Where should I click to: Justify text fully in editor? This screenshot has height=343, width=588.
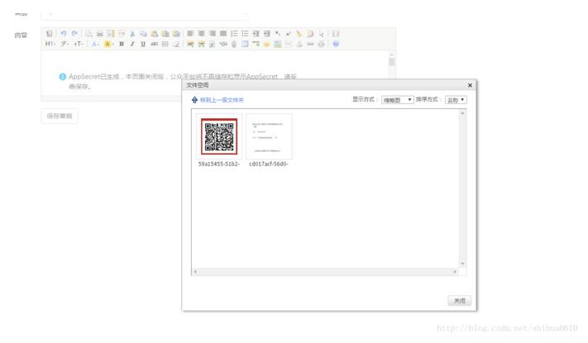[x=223, y=34]
